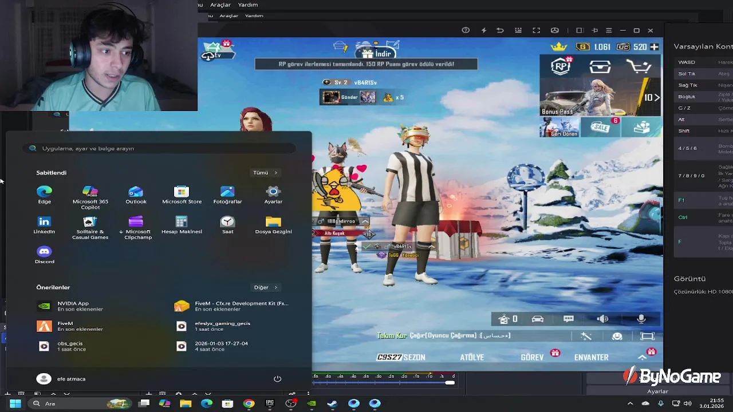Screen dimensions: 733x412
Task: Open the emulator hamburger menu
Action: 609,30
